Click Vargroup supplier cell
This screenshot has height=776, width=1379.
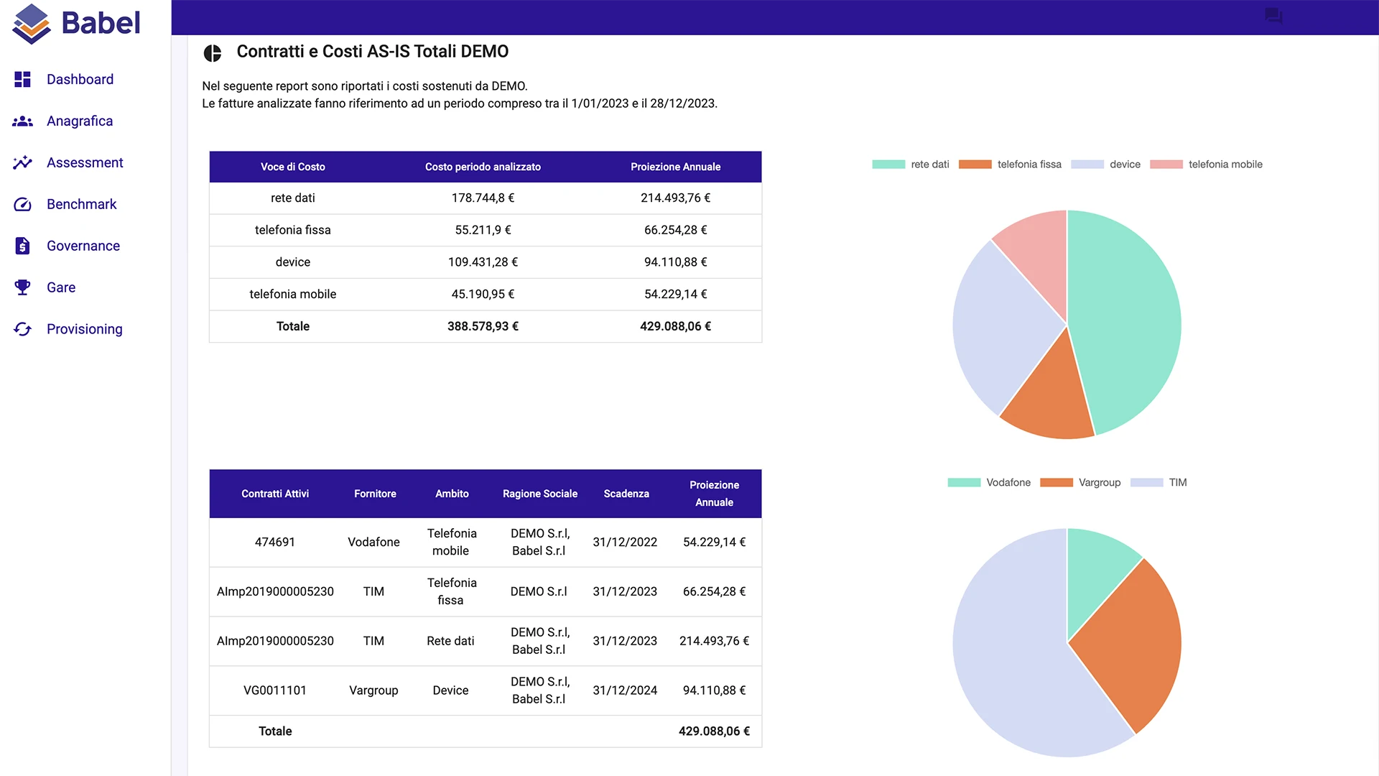pos(373,690)
